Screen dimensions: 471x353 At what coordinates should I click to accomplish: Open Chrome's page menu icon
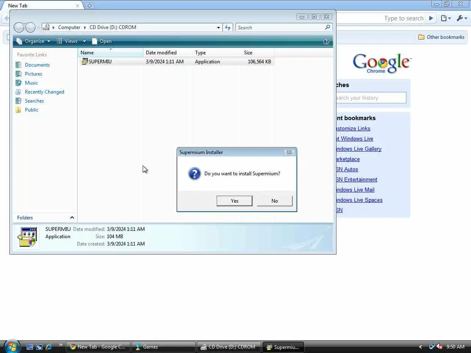tap(446, 18)
